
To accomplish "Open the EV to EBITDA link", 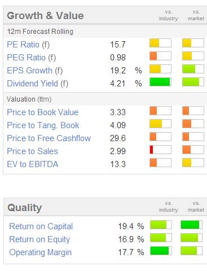I will point(33,164).
